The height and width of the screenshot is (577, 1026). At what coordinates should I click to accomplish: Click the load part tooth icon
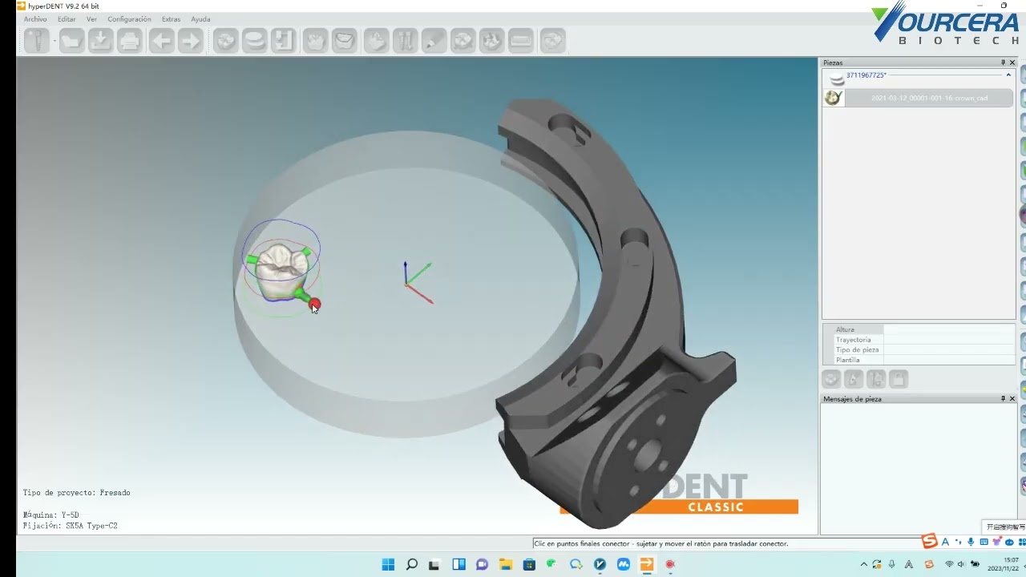(x=226, y=40)
